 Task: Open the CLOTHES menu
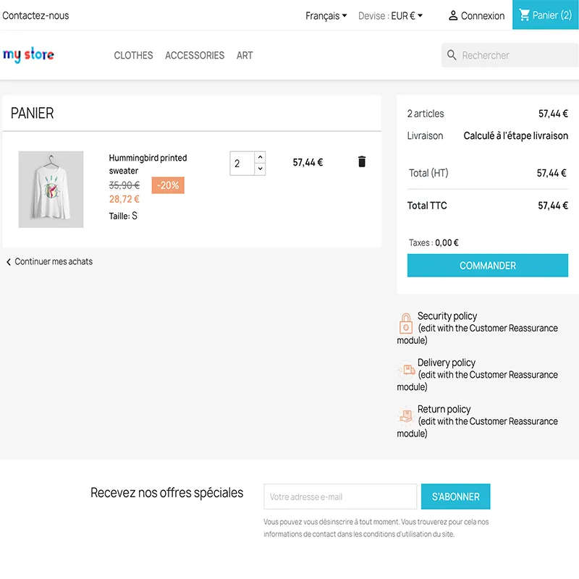pyautogui.click(x=133, y=56)
